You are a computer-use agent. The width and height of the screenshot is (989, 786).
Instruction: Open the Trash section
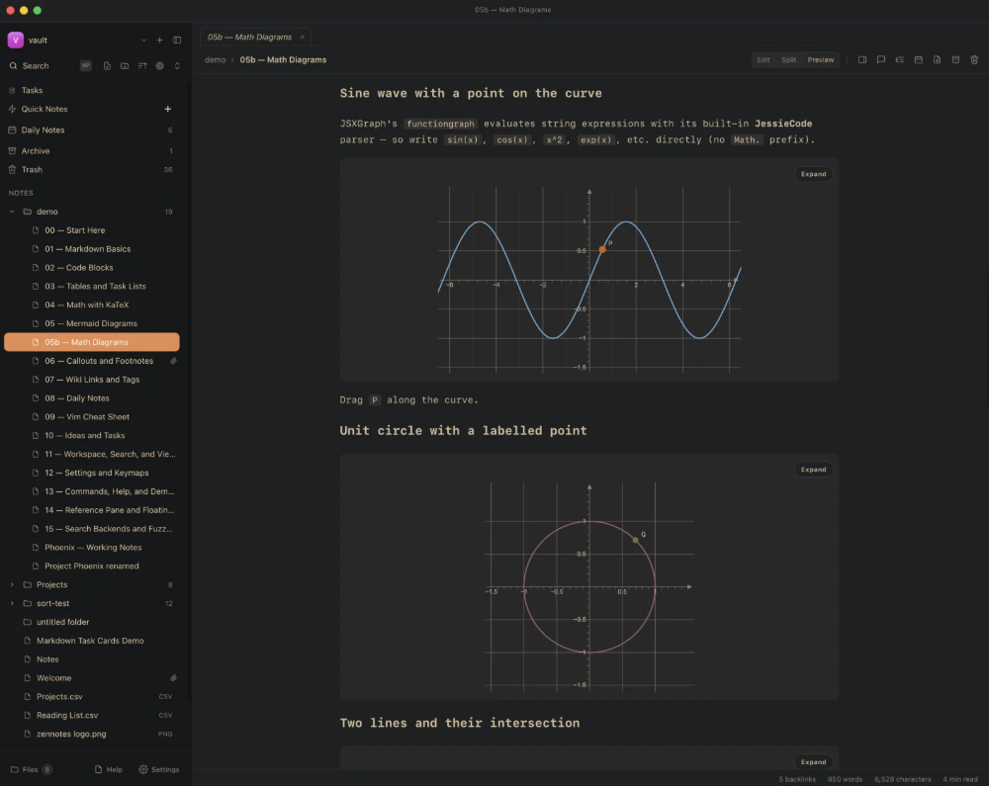[x=91, y=169]
